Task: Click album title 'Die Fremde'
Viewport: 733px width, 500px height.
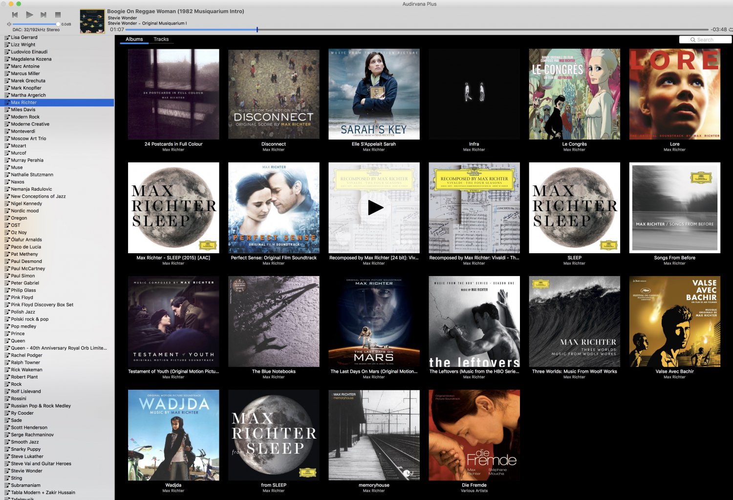Action: [474, 485]
